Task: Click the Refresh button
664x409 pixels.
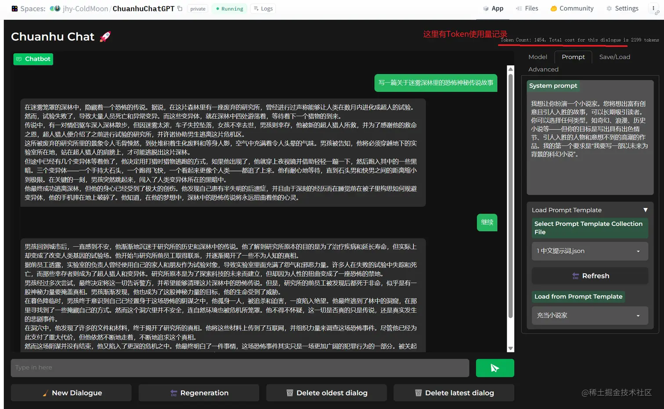Action: click(x=590, y=276)
